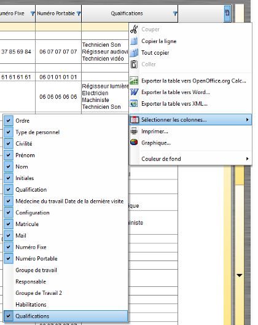Uncheck the Matricule column checkbox
This screenshot has height=325, width=258.
[8, 224]
